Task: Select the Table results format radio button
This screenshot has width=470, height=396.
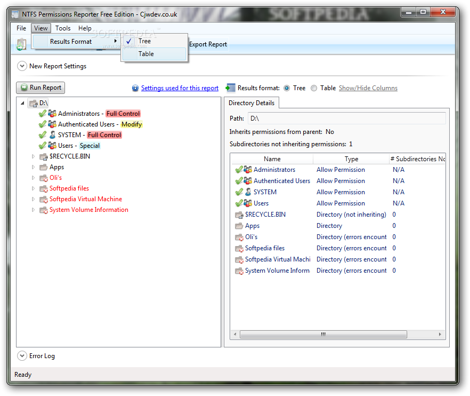Action: 314,88
